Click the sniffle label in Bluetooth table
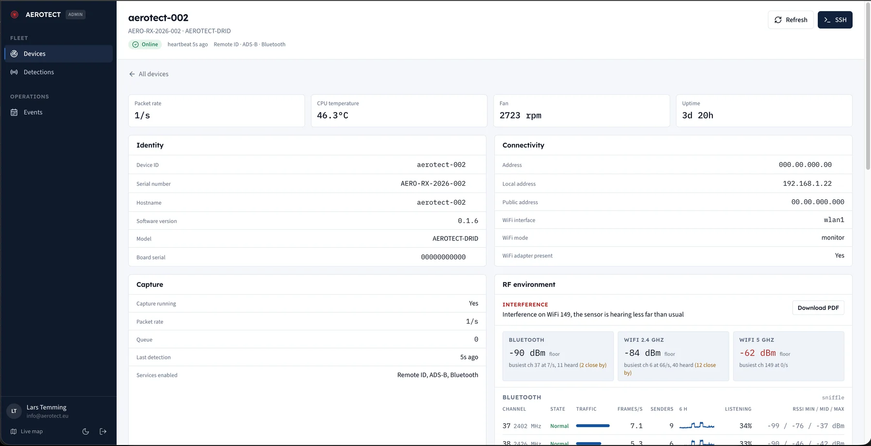 [833, 398]
